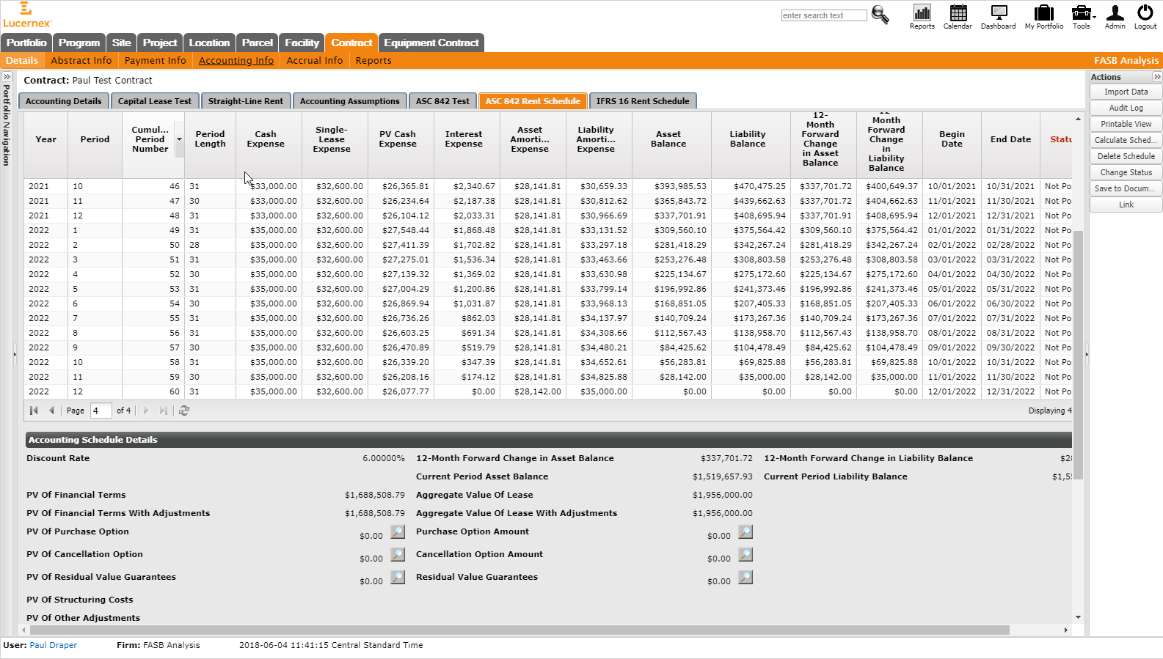Screen dimensions: 1163x659
Task: Open lookup for PV Of Purchase Option
Action: click(x=398, y=532)
